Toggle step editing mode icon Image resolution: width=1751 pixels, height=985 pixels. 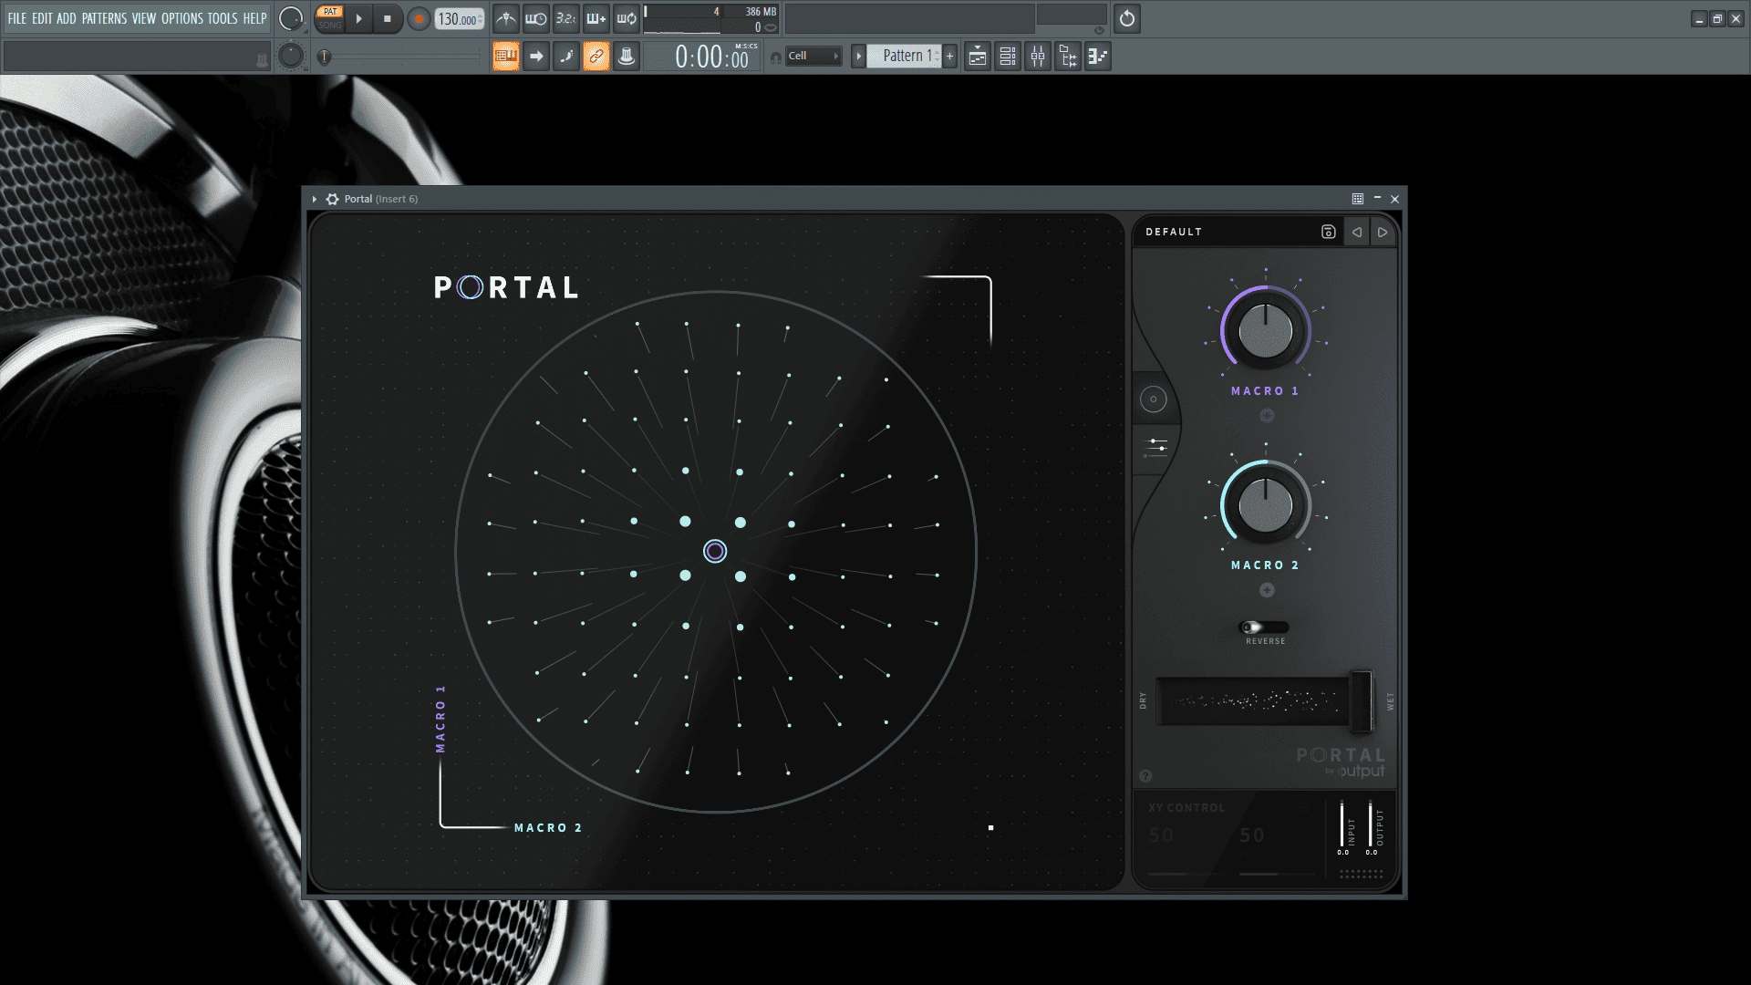[x=566, y=57]
